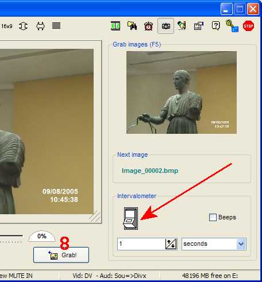Open the seconds unit dropdown

click(x=214, y=244)
